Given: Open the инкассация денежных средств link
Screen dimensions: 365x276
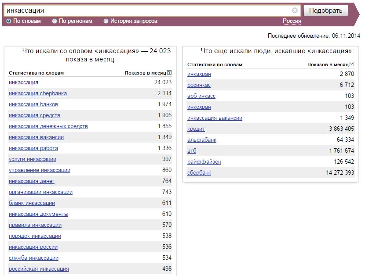Looking at the screenshot, I should (x=48, y=126).
